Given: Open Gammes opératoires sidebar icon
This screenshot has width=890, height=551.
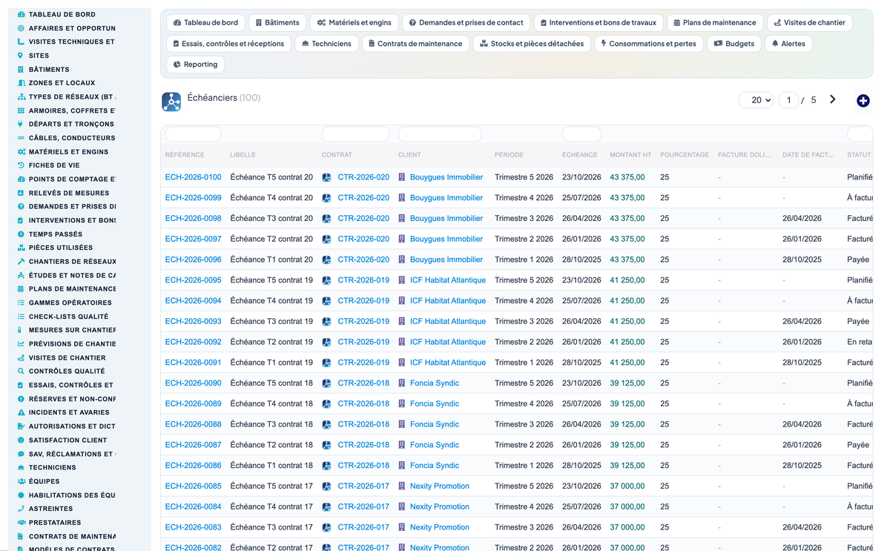Looking at the screenshot, I should pyautogui.click(x=21, y=303).
